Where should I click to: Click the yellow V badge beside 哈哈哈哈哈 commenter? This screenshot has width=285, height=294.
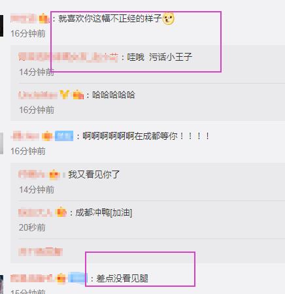click(x=65, y=95)
